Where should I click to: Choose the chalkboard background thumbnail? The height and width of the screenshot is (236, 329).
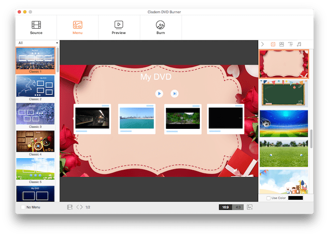(284, 93)
